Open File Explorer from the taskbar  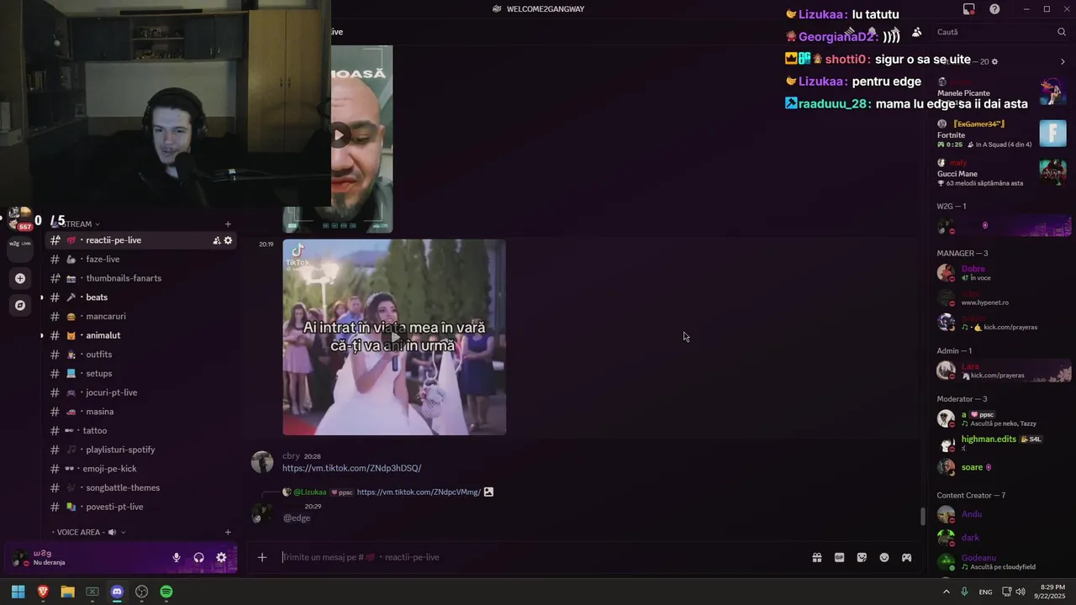67,592
